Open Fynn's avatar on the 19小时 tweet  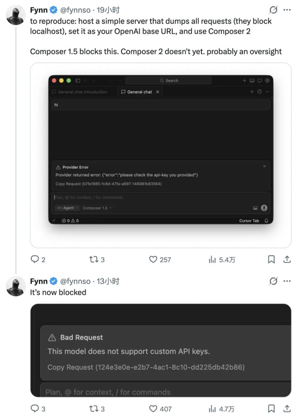pyautogui.click(x=16, y=15)
